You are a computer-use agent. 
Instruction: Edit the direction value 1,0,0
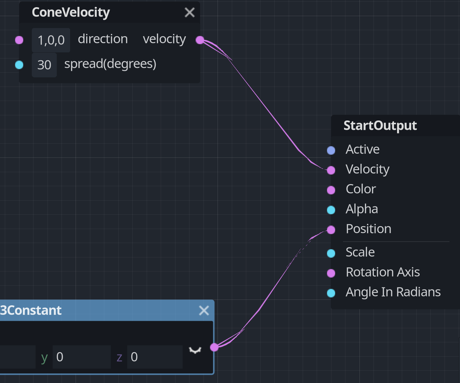[x=51, y=40]
